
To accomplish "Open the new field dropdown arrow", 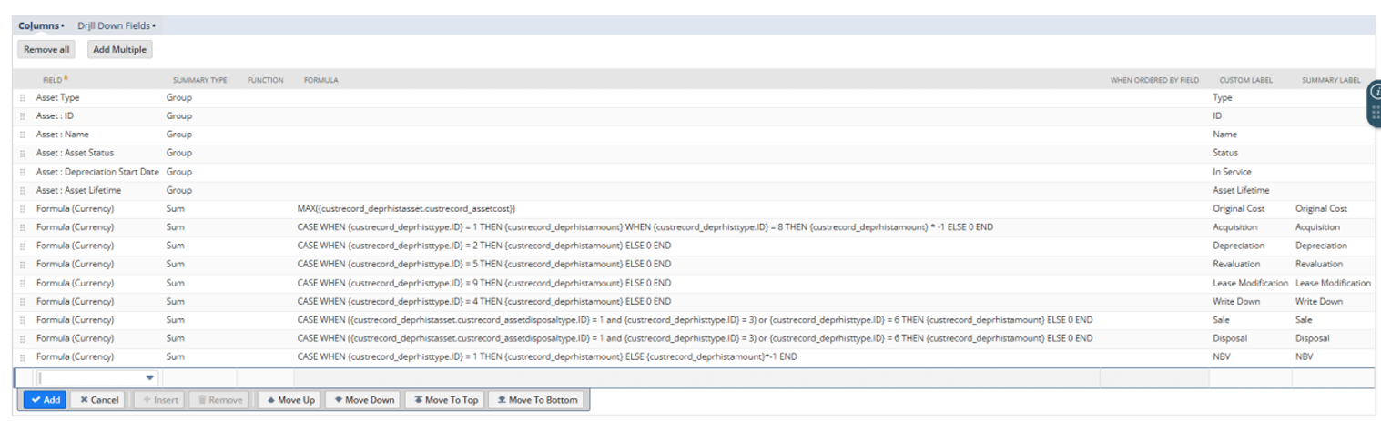I will pos(149,377).
